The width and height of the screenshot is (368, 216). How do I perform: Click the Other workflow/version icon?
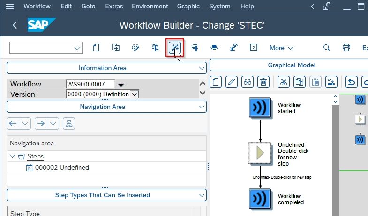pyautogui.click(x=116, y=48)
